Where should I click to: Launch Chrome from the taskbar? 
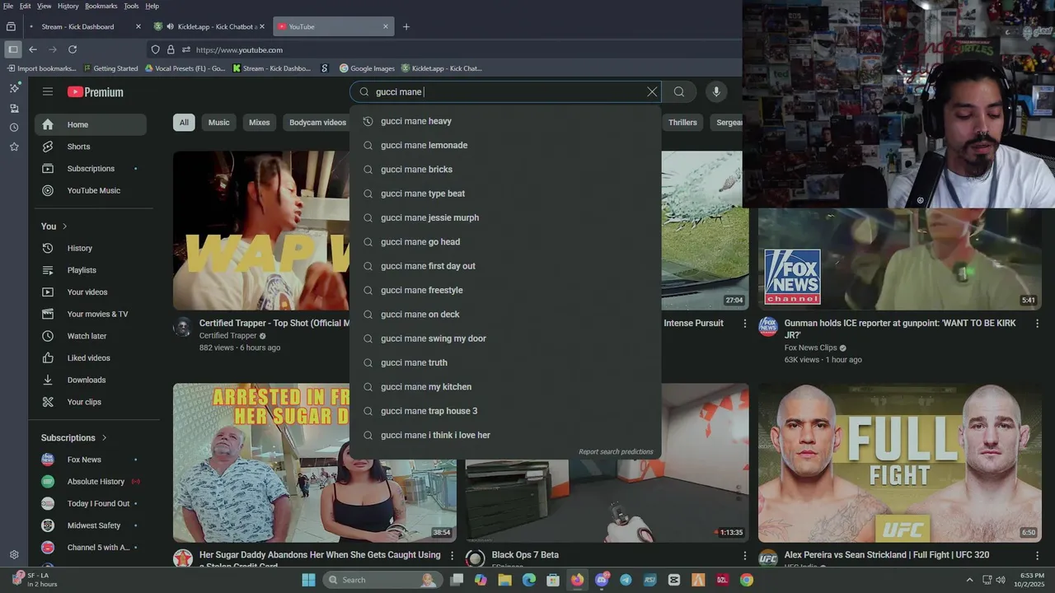(746, 580)
